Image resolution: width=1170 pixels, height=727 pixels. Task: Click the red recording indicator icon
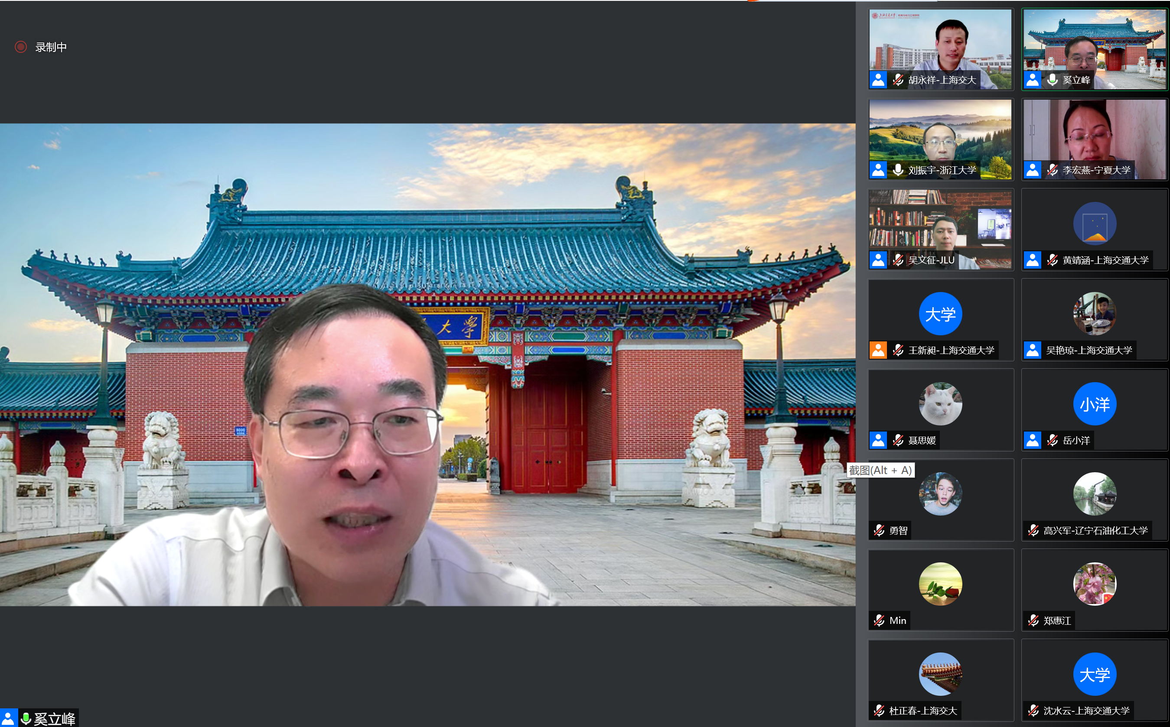(20, 47)
